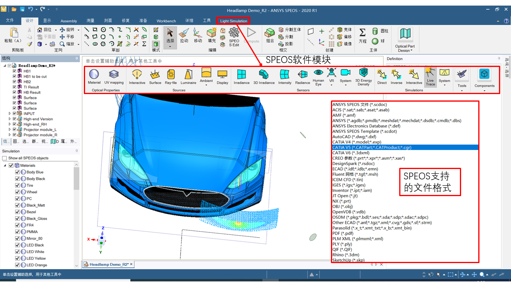This screenshot has width=511, height=287.
Task: Open the Ambient source dropdown
Action: [x=206, y=85]
